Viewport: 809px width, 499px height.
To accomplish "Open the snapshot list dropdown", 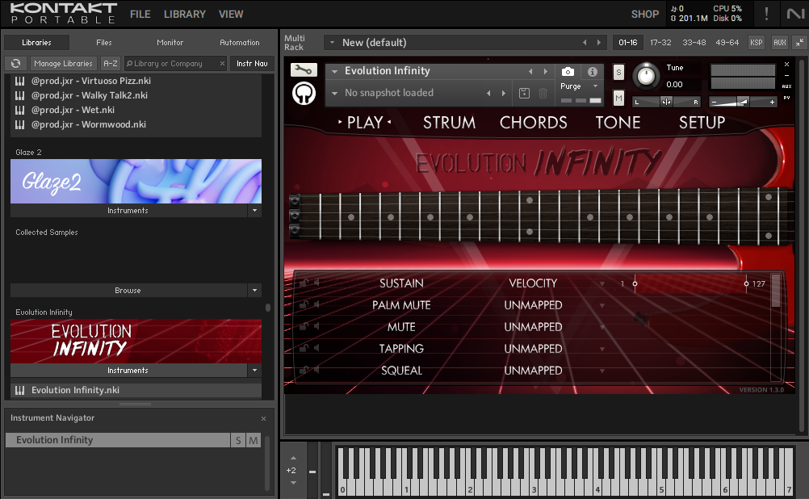I will [x=334, y=94].
